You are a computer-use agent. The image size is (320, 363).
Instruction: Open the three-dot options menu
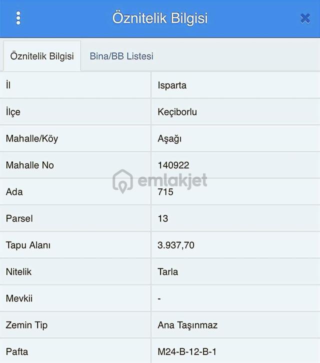pyautogui.click(x=18, y=18)
